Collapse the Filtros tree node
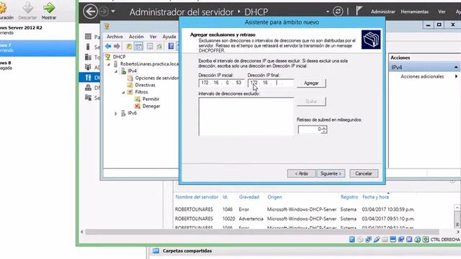Image resolution: width=461 pixels, height=259 pixels. coord(123,92)
